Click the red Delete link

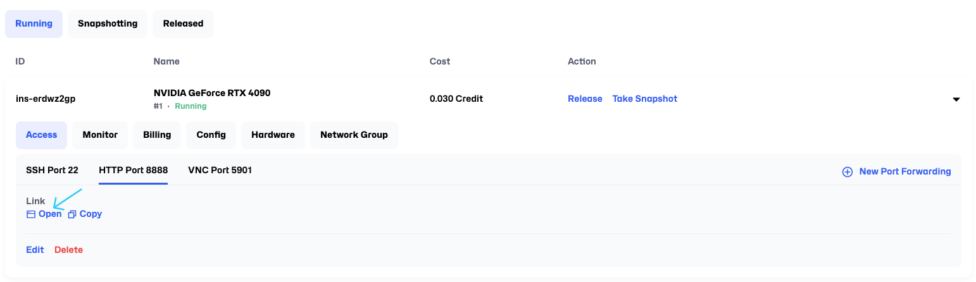[x=68, y=250]
